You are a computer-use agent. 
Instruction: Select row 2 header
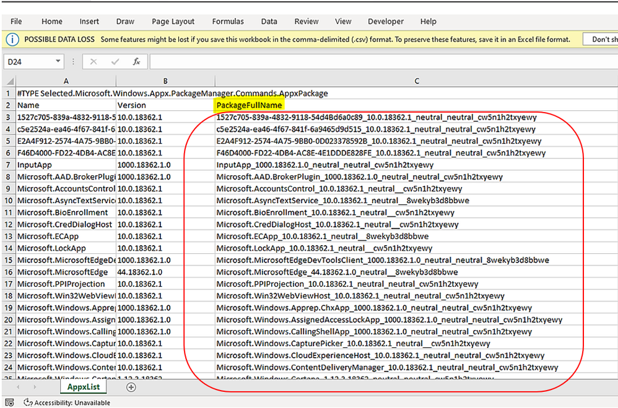point(9,105)
